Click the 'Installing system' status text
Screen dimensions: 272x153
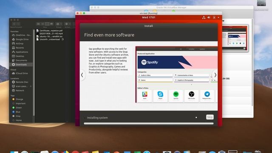[x=97, y=118]
